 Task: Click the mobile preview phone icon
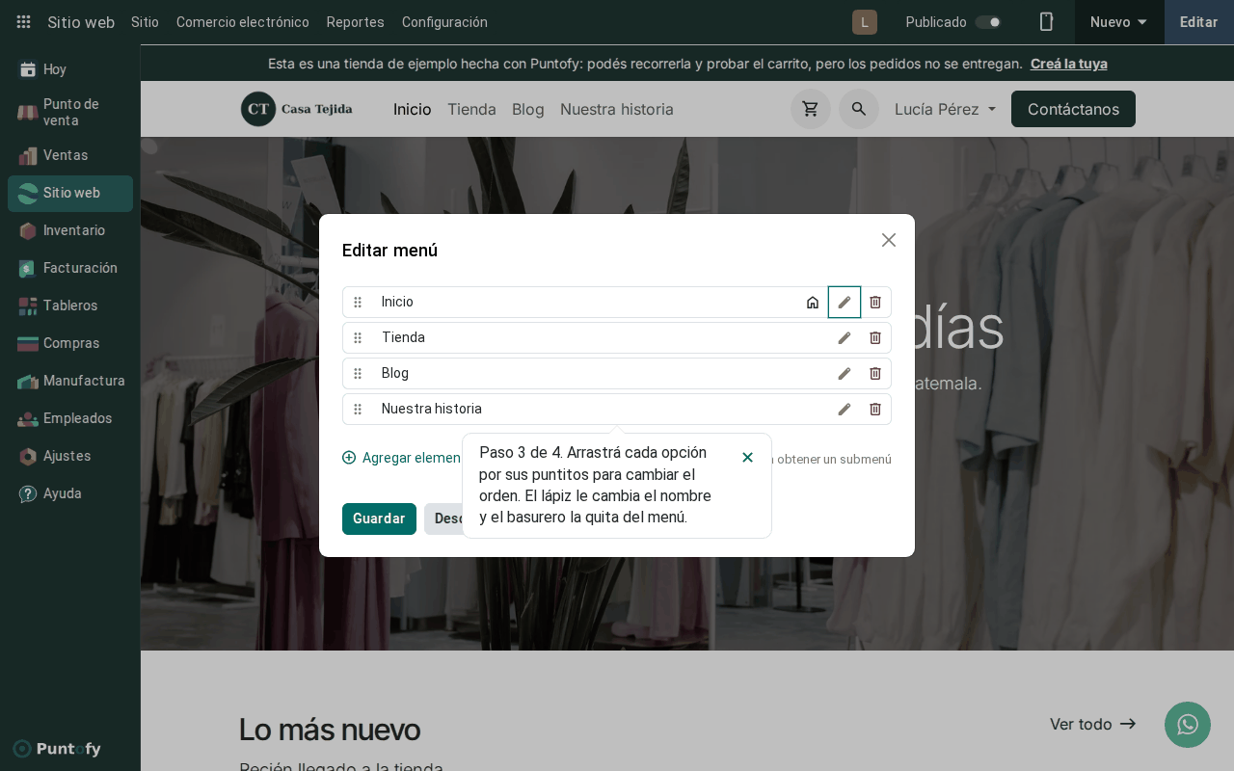coord(1046,22)
